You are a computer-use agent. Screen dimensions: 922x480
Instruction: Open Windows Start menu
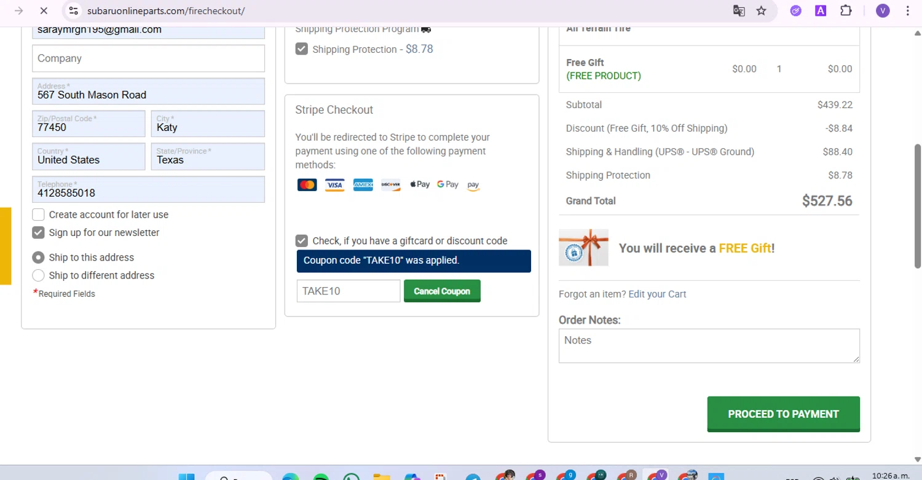[x=186, y=477]
